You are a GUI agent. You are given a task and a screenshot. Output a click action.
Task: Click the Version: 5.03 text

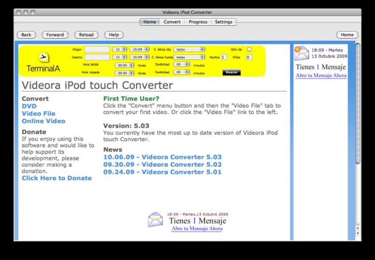coord(126,126)
